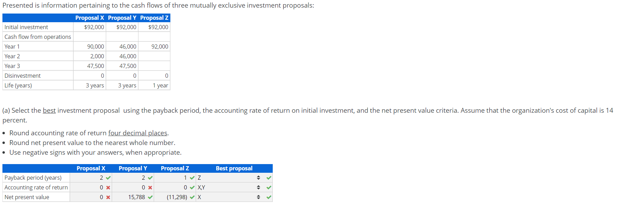The image size is (618, 213).
Task: Click the Best proposal column header
Action: coord(234,168)
